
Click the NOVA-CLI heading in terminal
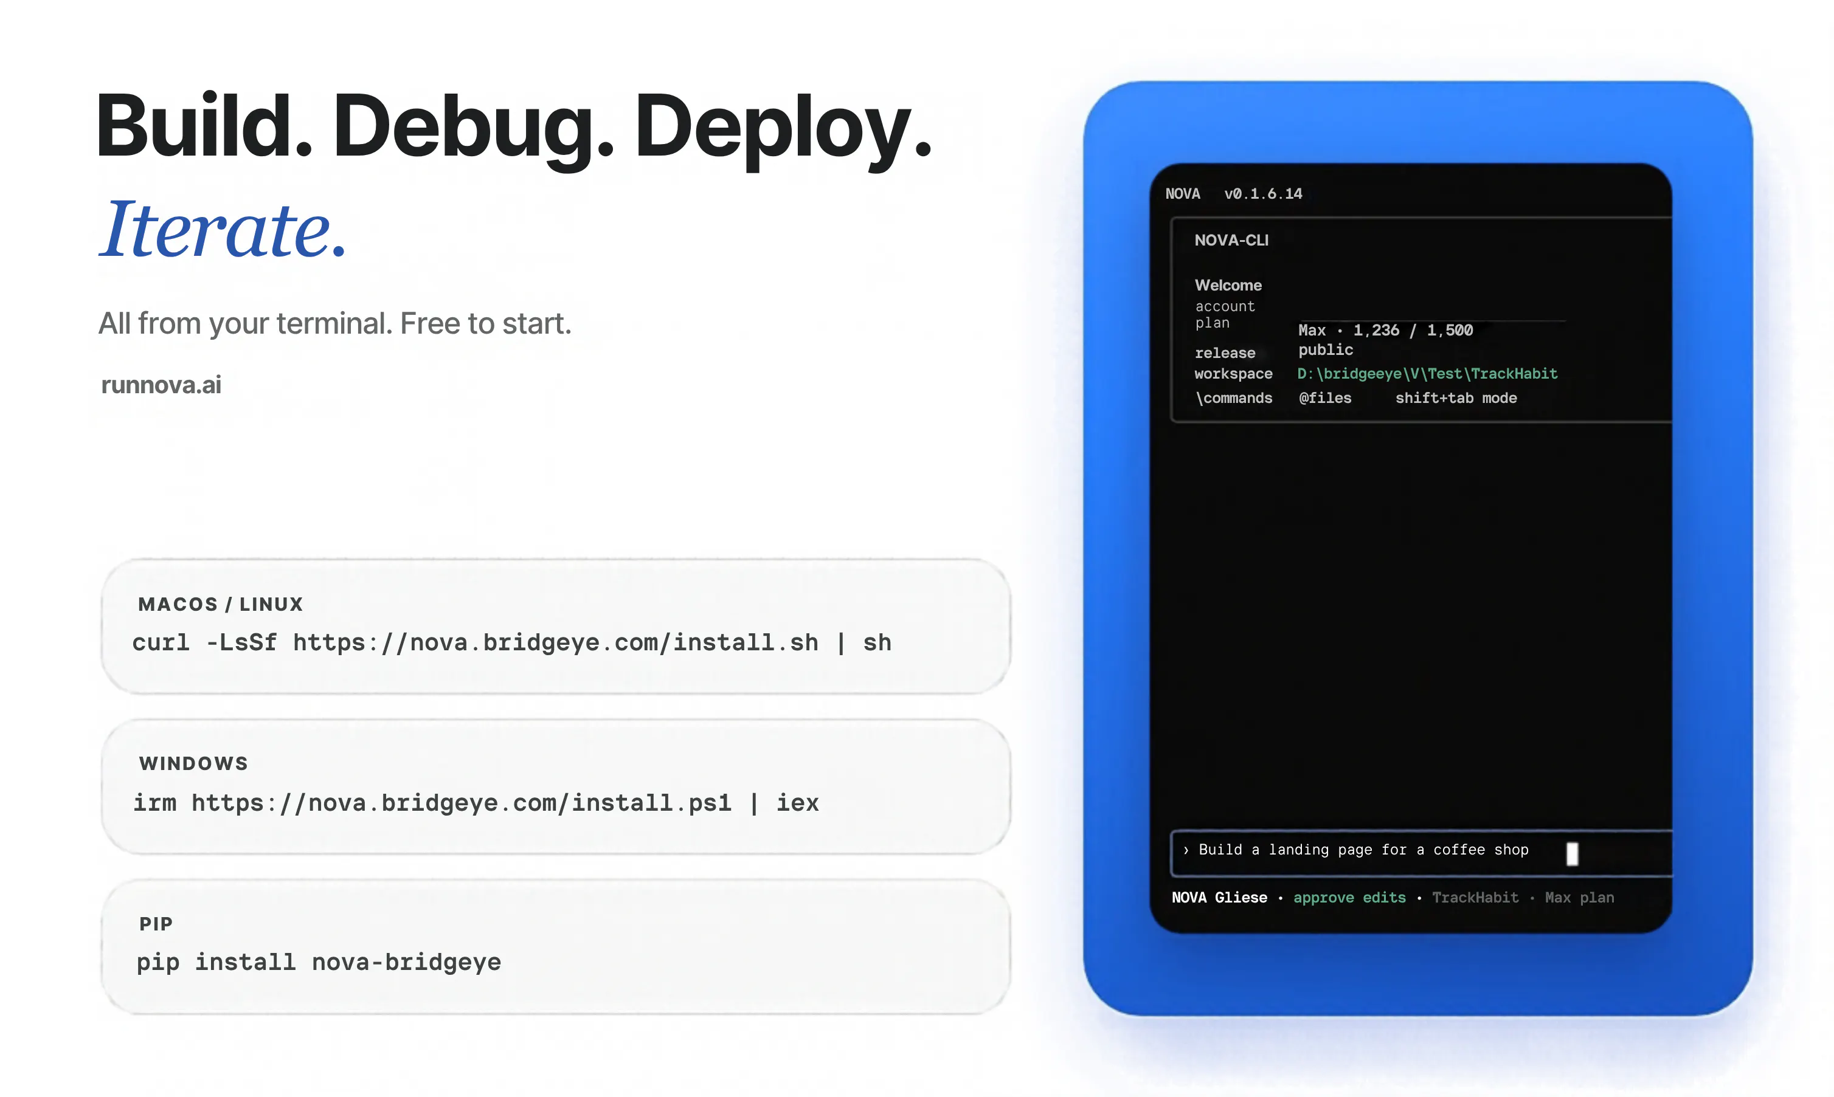(x=1231, y=240)
